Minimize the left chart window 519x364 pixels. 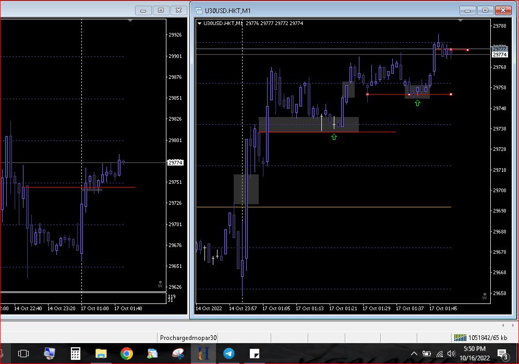143,10
